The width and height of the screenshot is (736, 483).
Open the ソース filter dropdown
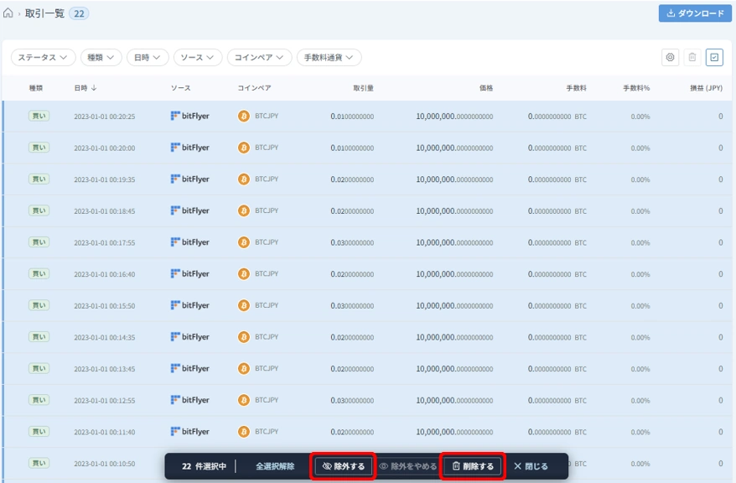pyautogui.click(x=197, y=57)
